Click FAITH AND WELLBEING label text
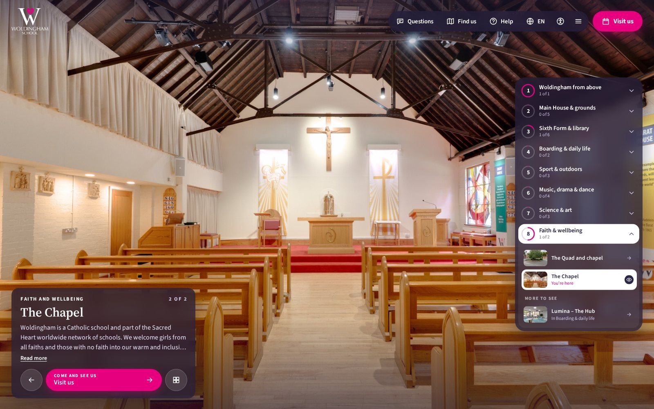The image size is (654, 409). 52,299
